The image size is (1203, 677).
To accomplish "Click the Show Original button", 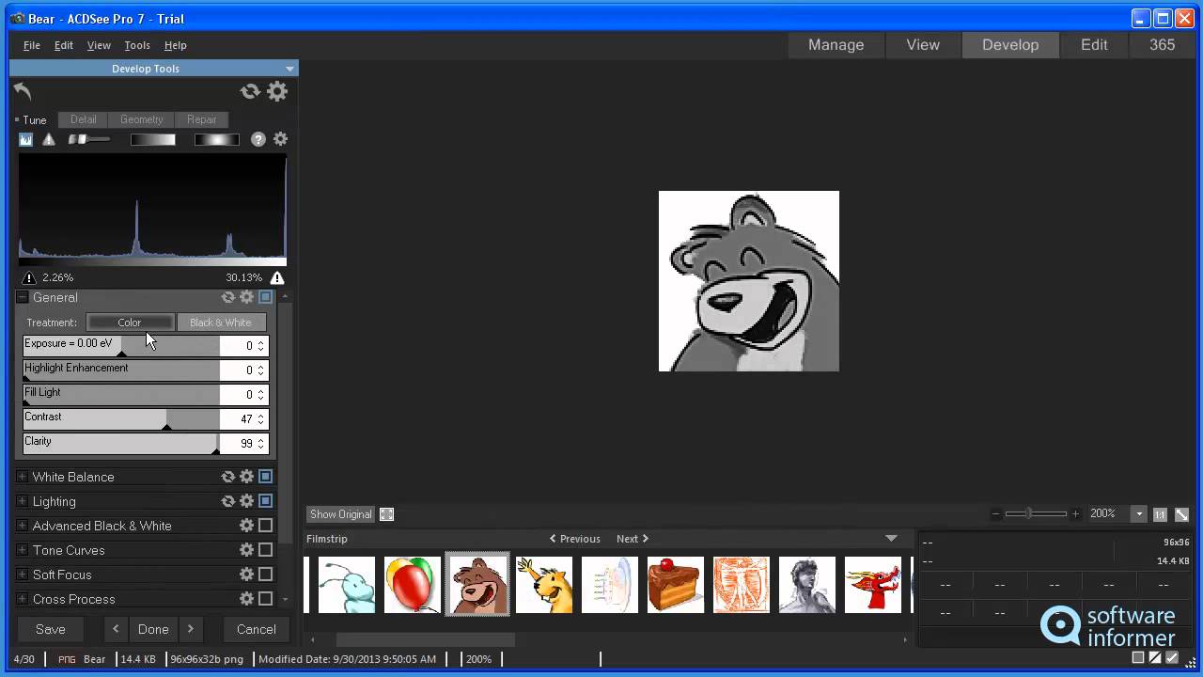I will pyautogui.click(x=341, y=514).
